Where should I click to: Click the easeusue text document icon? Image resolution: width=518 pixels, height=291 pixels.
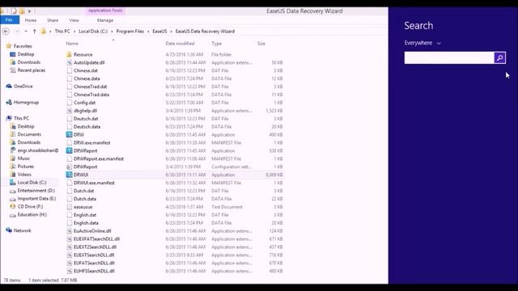click(69, 207)
